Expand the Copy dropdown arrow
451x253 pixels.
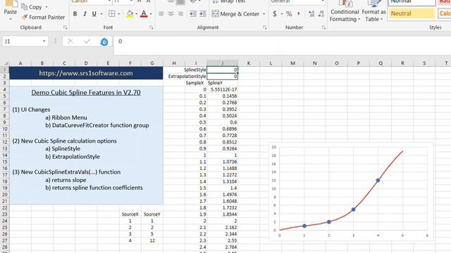point(47,7)
